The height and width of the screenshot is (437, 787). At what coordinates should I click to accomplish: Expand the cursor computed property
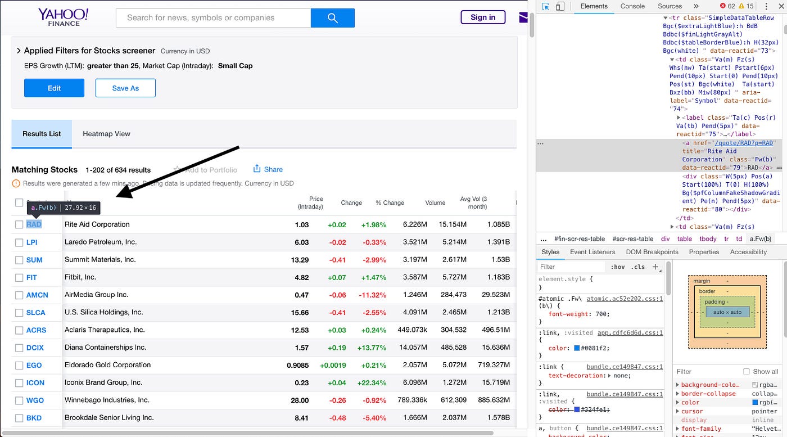tap(678, 411)
